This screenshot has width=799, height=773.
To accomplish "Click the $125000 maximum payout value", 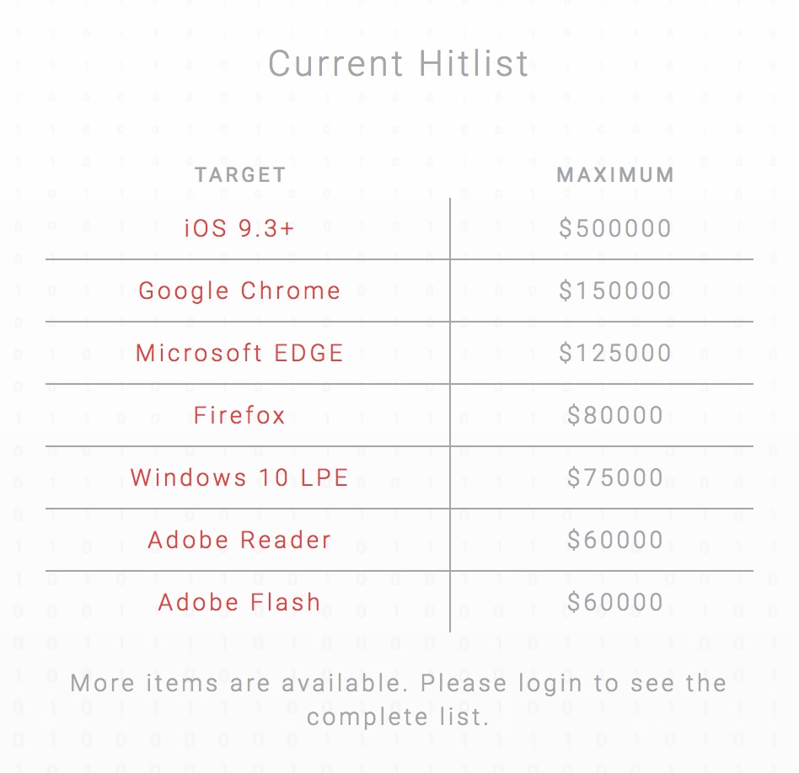I will click(x=615, y=353).
